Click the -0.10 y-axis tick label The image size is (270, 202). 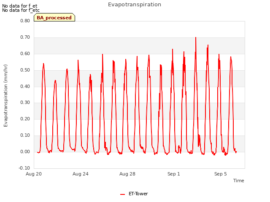click(x=24, y=168)
